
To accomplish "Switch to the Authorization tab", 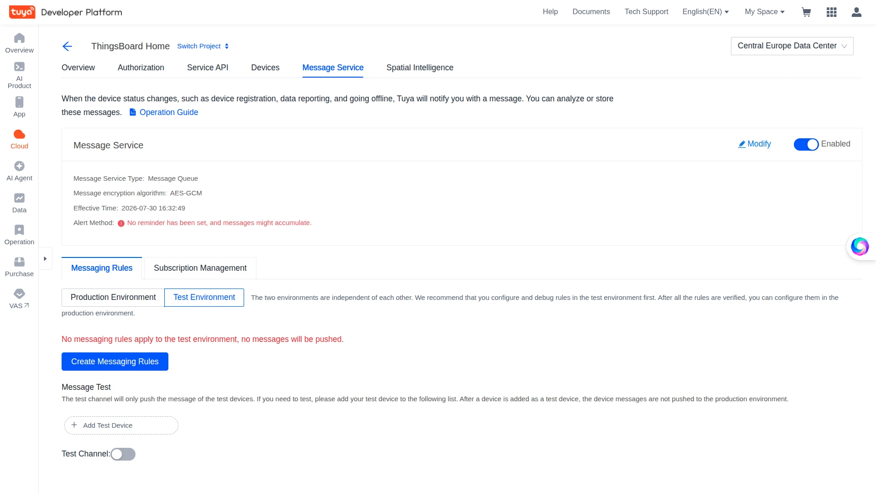I will [x=141, y=68].
